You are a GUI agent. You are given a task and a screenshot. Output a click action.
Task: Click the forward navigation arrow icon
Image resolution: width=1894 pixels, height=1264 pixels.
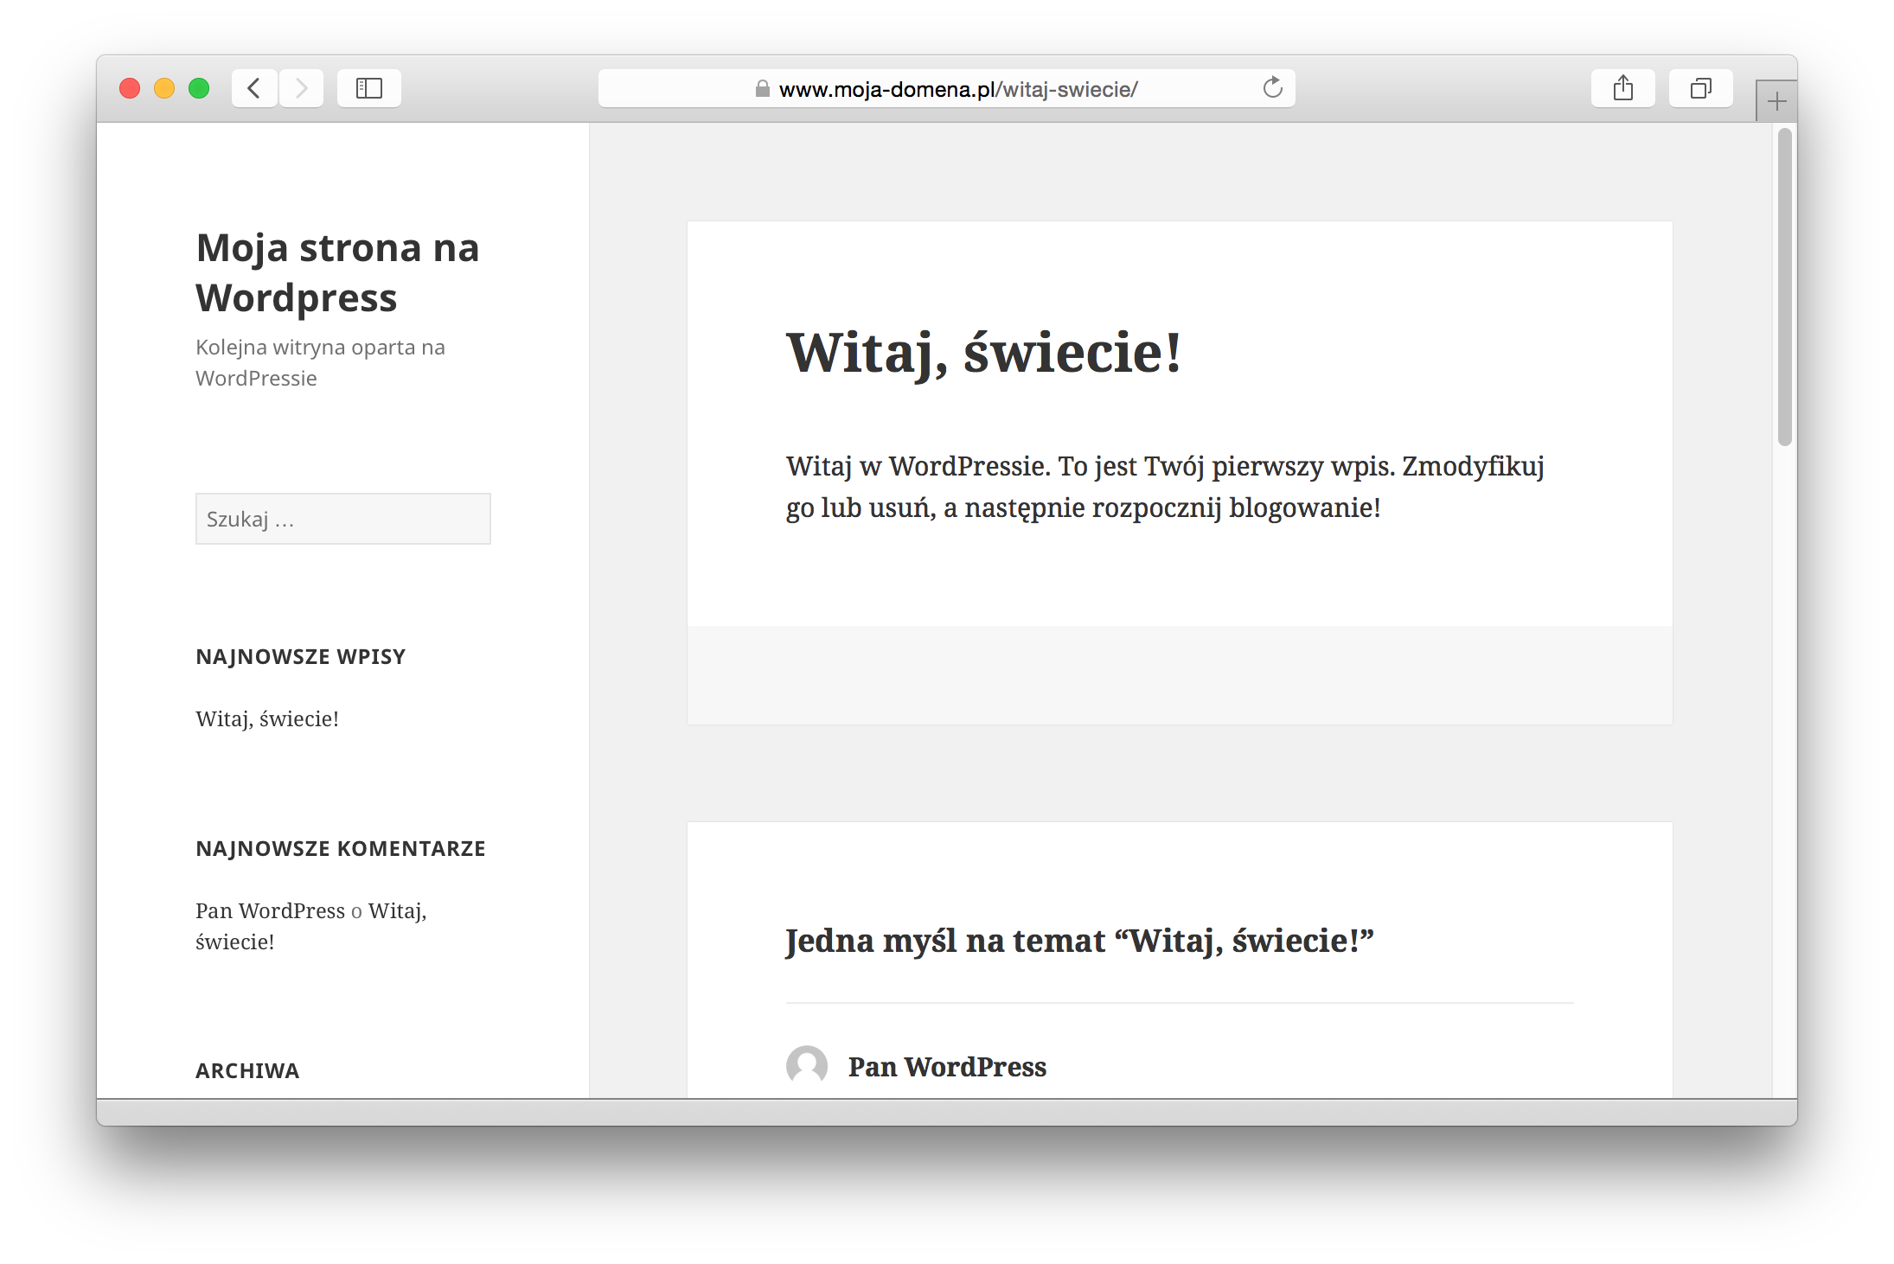(301, 89)
